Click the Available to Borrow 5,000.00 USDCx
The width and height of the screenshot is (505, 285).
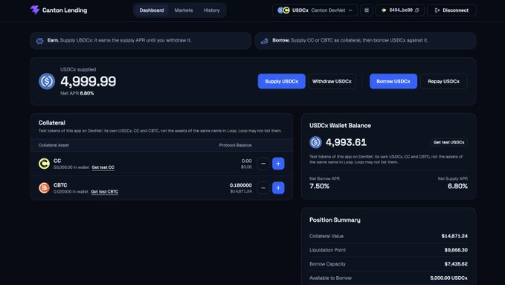tap(388, 278)
